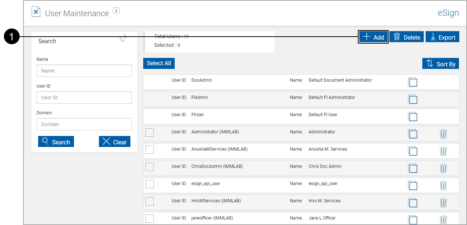Click into the User ID search field
This screenshot has height=225, width=467.
84,97
